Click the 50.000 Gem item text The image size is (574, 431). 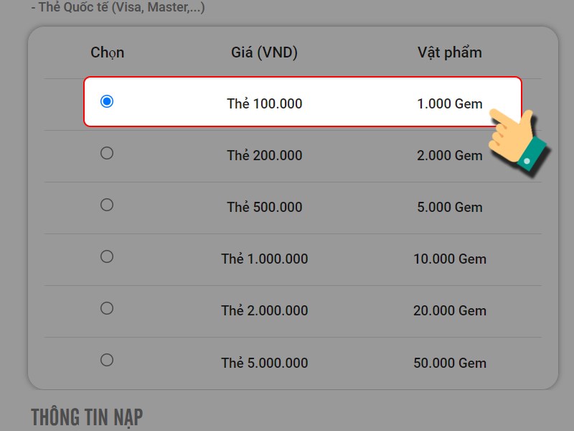[x=450, y=363]
